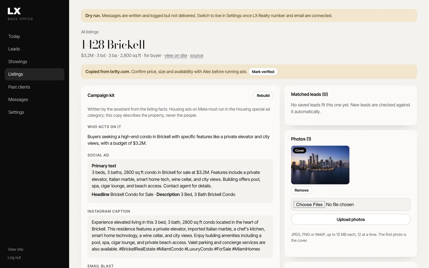This screenshot has width=429, height=268.
Task: Open the Showings section
Action: (18, 62)
